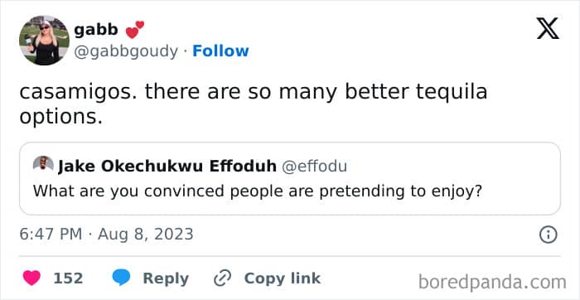Click the chain link copy icon

point(223,278)
